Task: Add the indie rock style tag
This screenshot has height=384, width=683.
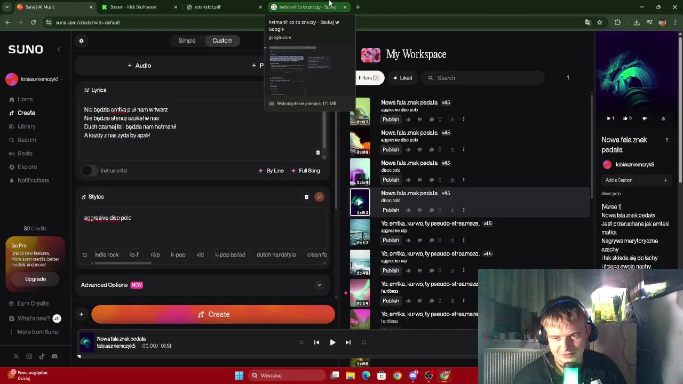Action: coord(107,255)
